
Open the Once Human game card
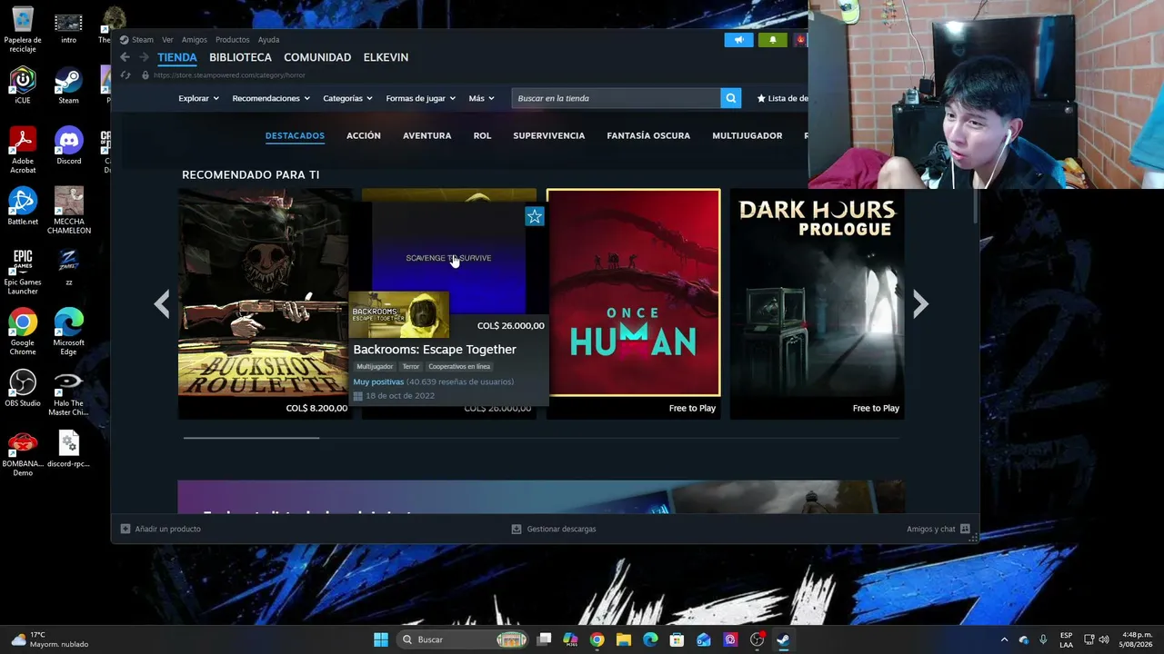(634, 303)
